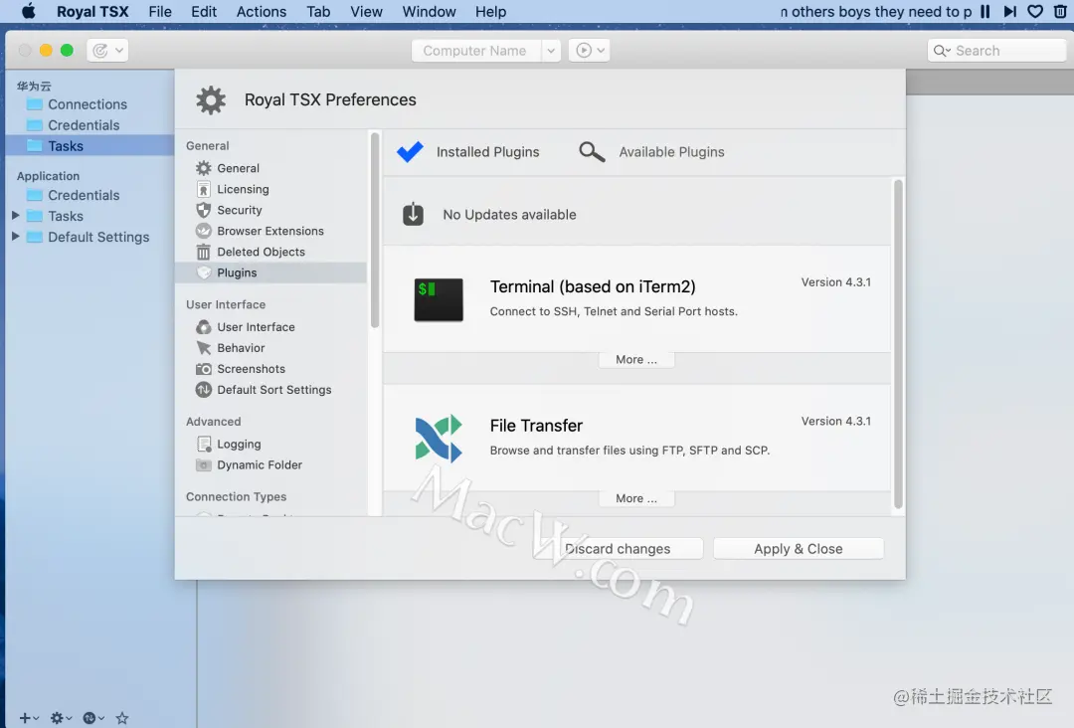The height and width of the screenshot is (728, 1074).
Task: Click More under Terminal plugin
Action: coord(636,360)
